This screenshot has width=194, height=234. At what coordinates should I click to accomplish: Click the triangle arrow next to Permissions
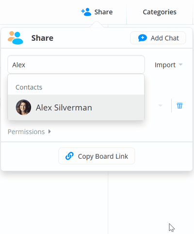pos(49,132)
